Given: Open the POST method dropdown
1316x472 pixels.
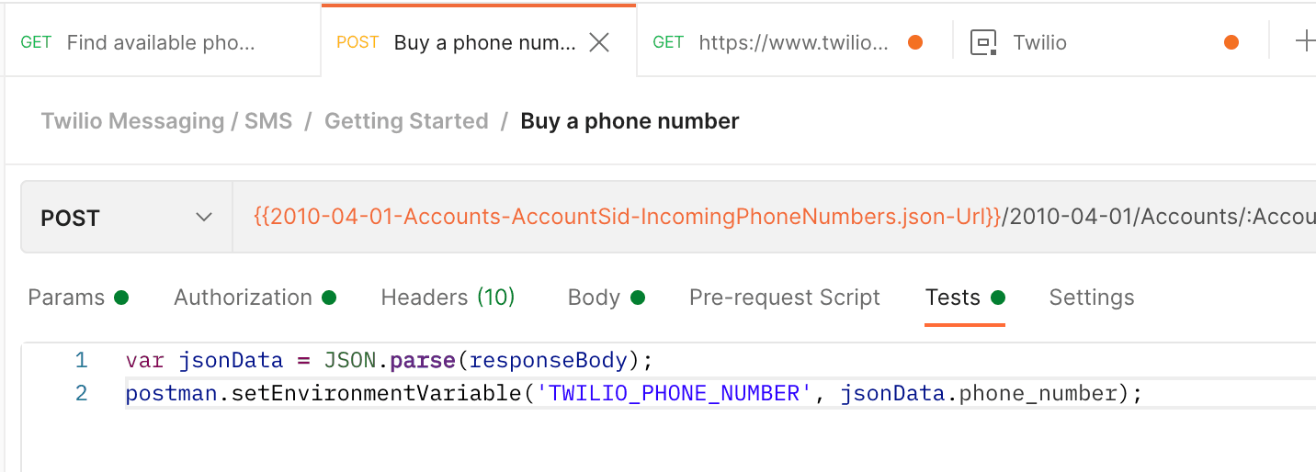Looking at the screenshot, I should pyautogui.click(x=126, y=219).
